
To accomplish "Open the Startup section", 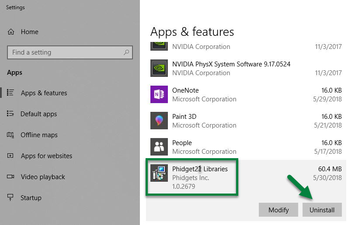I will pos(31,198).
